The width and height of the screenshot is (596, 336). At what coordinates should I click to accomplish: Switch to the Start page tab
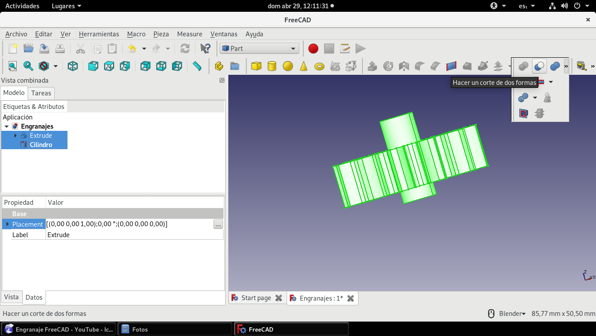click(x=256, y=298)
